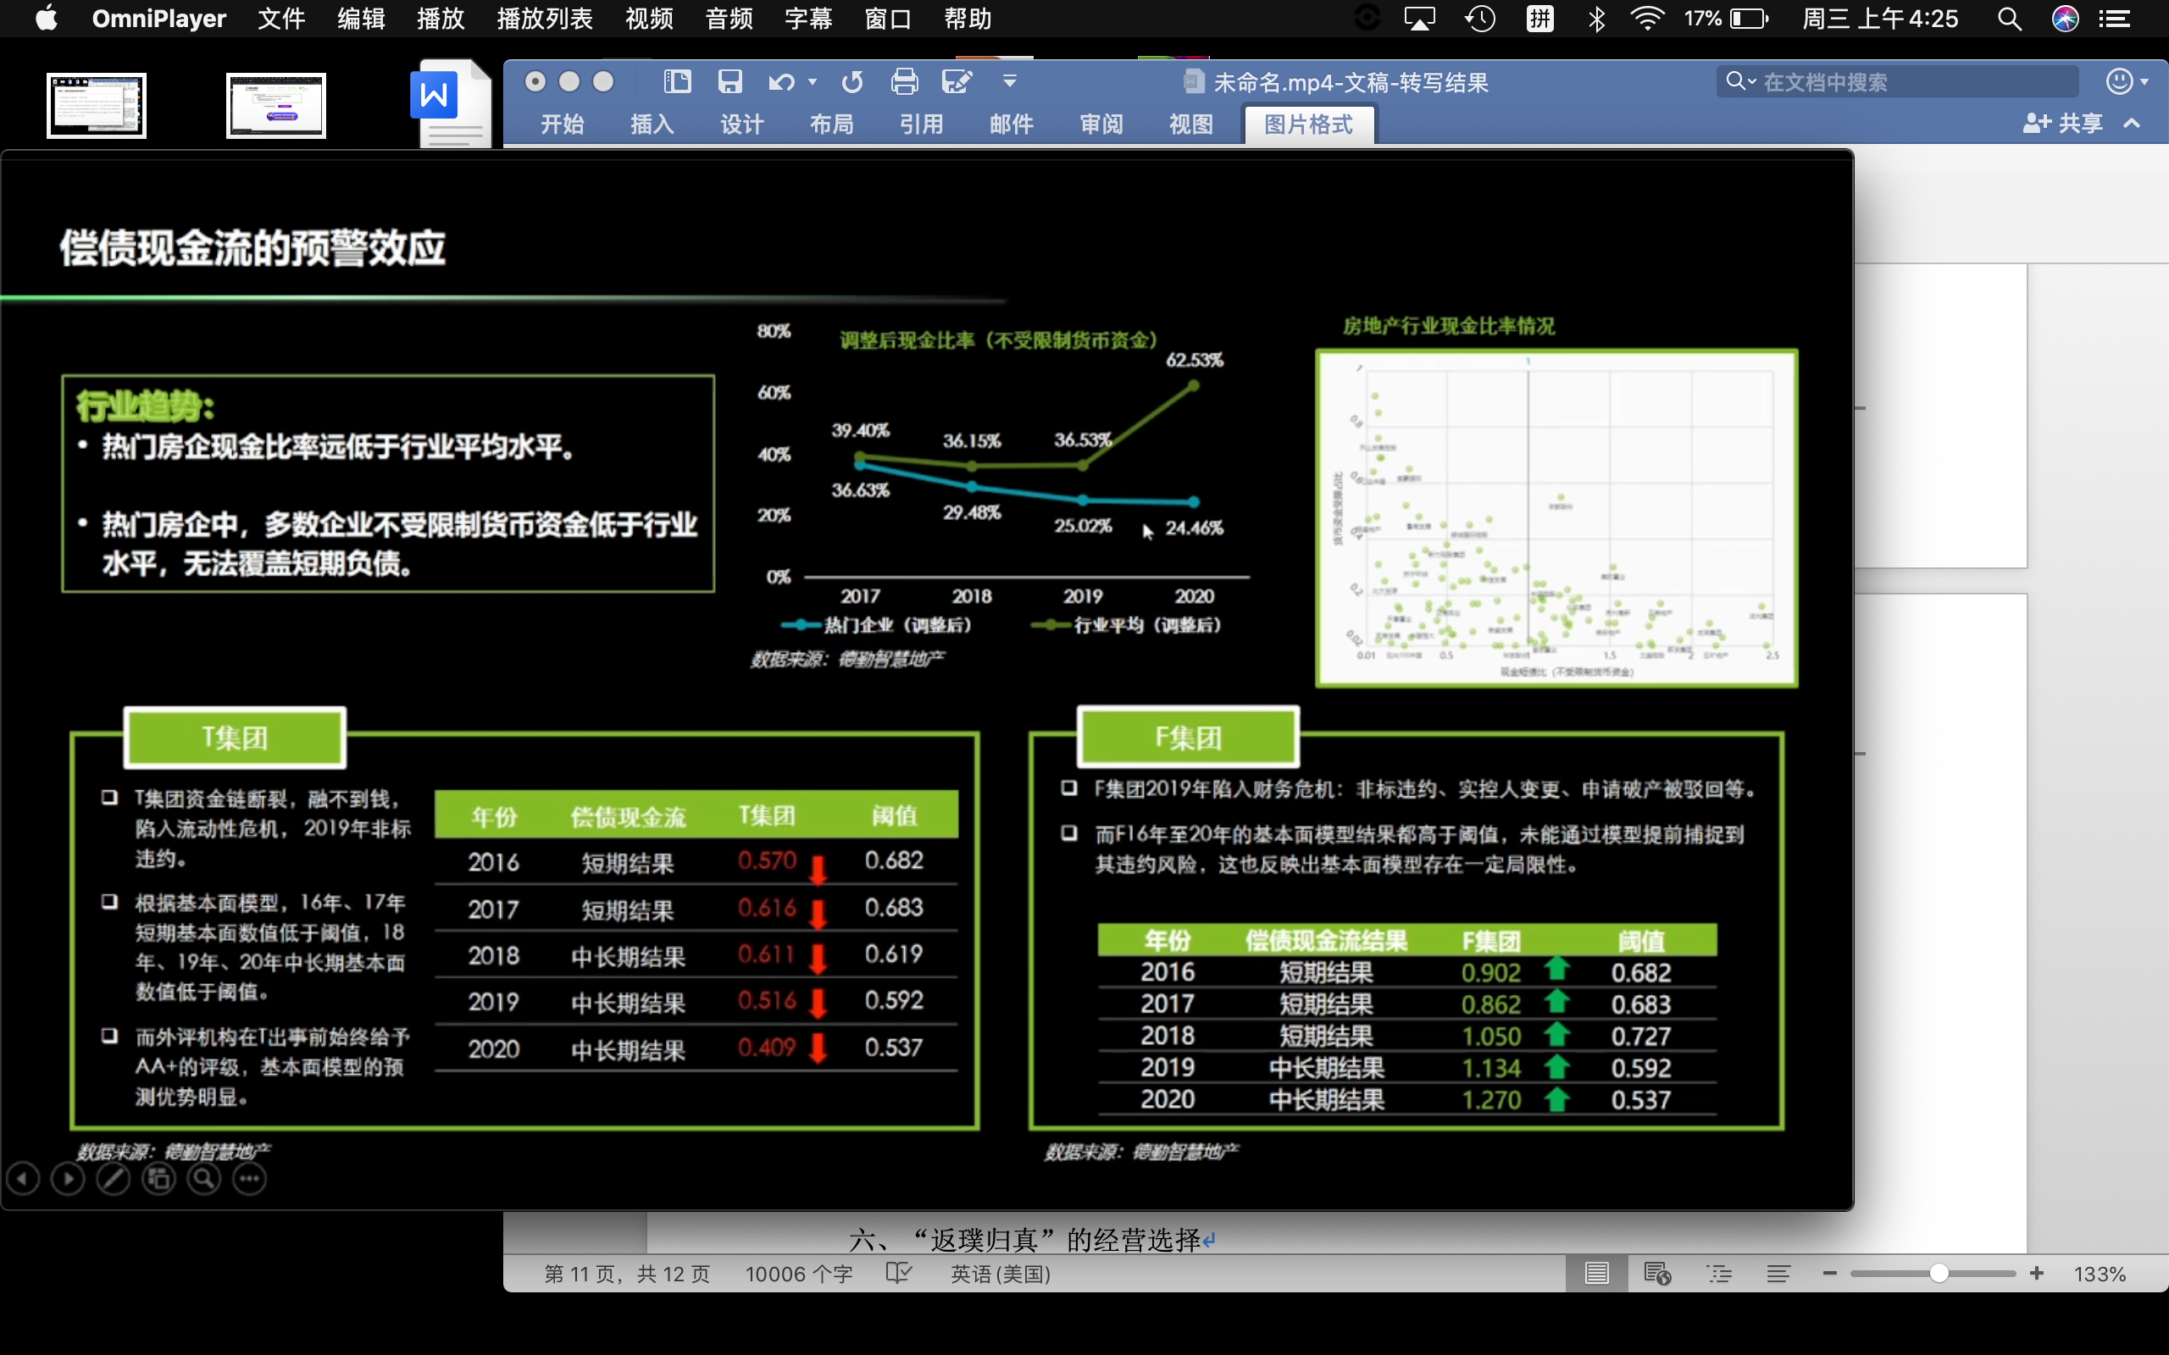The image size is (2169, 1355).
Task: Open the 文件 menu
Action: tap(281, 19)
